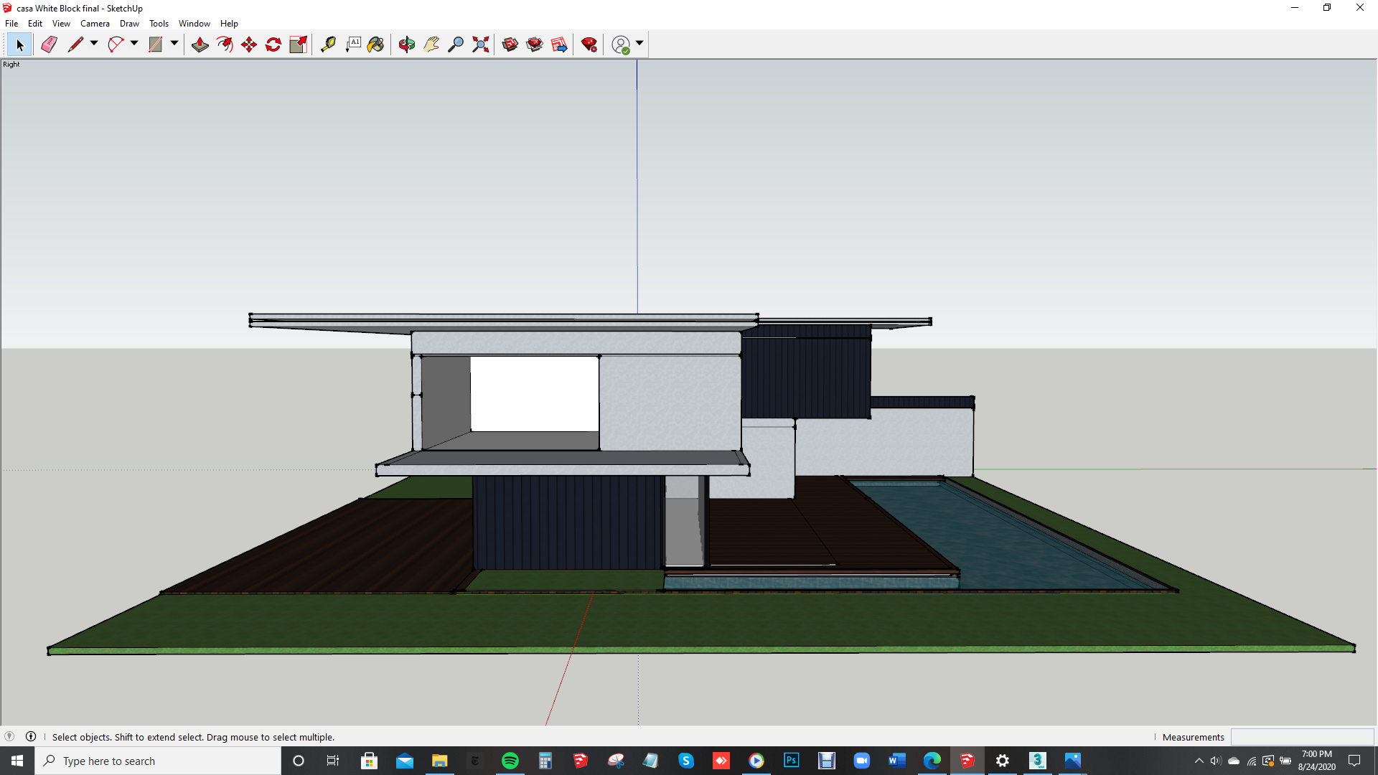Screen dimensions: 1378x775
Task: Open the Extension Manager ruby icon
Action: pyautogui.click(x=589, y=44)
